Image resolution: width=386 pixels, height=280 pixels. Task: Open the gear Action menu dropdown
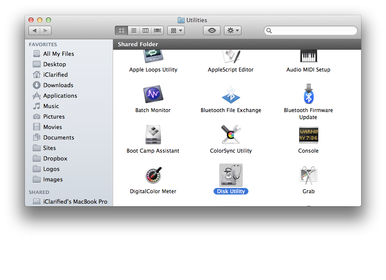click(232, 31)
